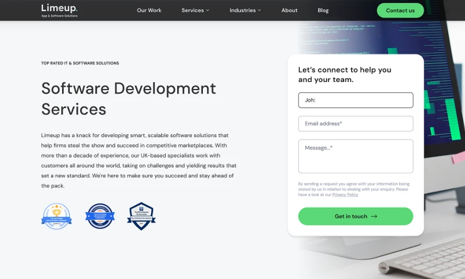
Task: Click the arrow icon in Get in touch button
Action: [x=374, y=216]
